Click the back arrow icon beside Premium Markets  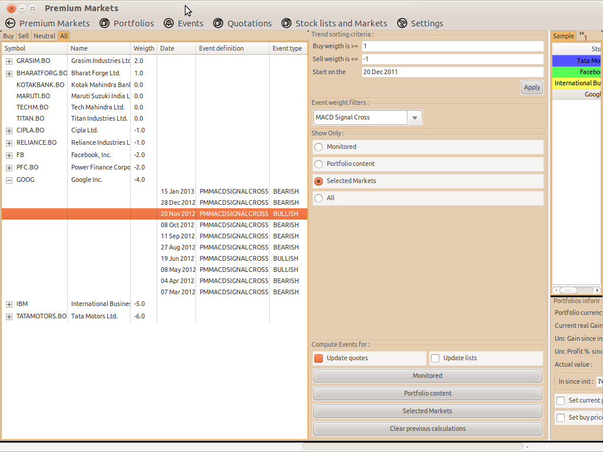11,24
